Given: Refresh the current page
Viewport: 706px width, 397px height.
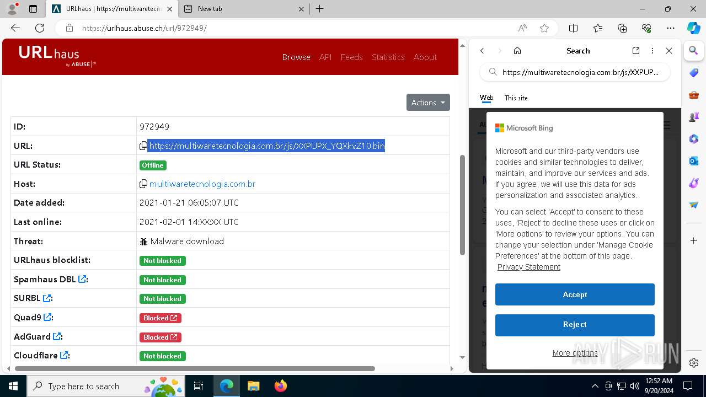Looking at the screenshot, I should (40, 28).
